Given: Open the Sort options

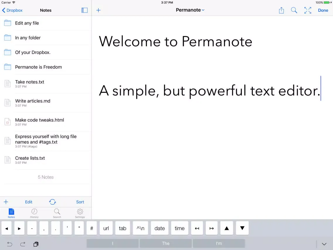Looking at the screenshot, I should pos(80,202).
